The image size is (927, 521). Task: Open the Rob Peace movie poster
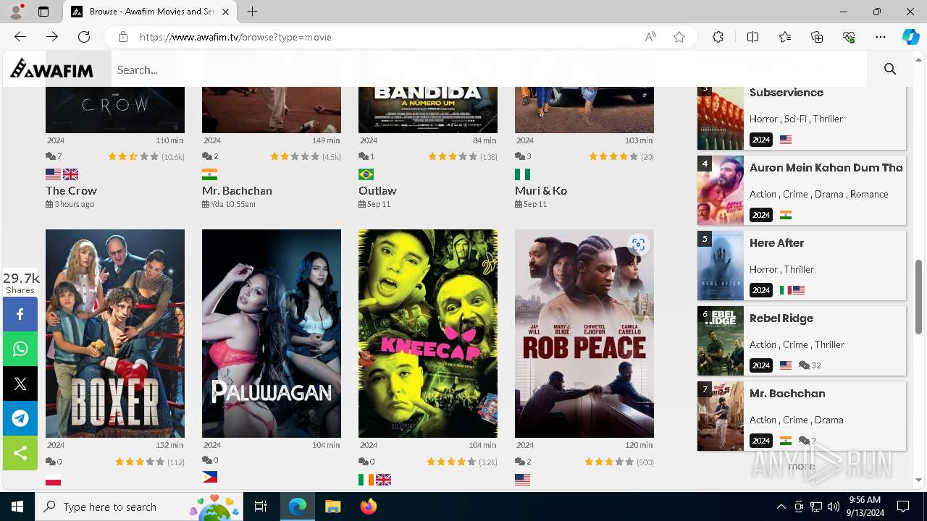click(584, 334)
